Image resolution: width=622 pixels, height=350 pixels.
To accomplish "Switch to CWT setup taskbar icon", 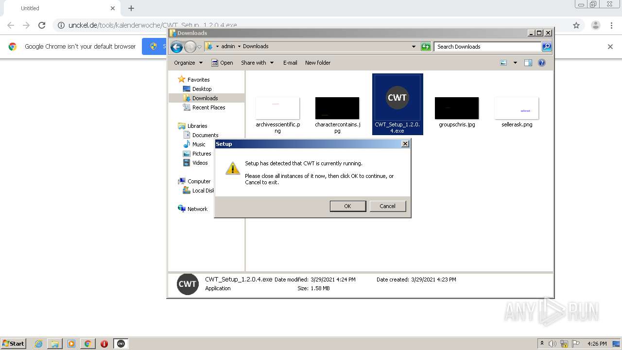I will click(121, 344).
